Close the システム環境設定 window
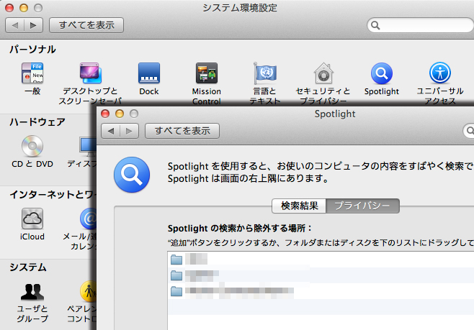 [9, 8]
